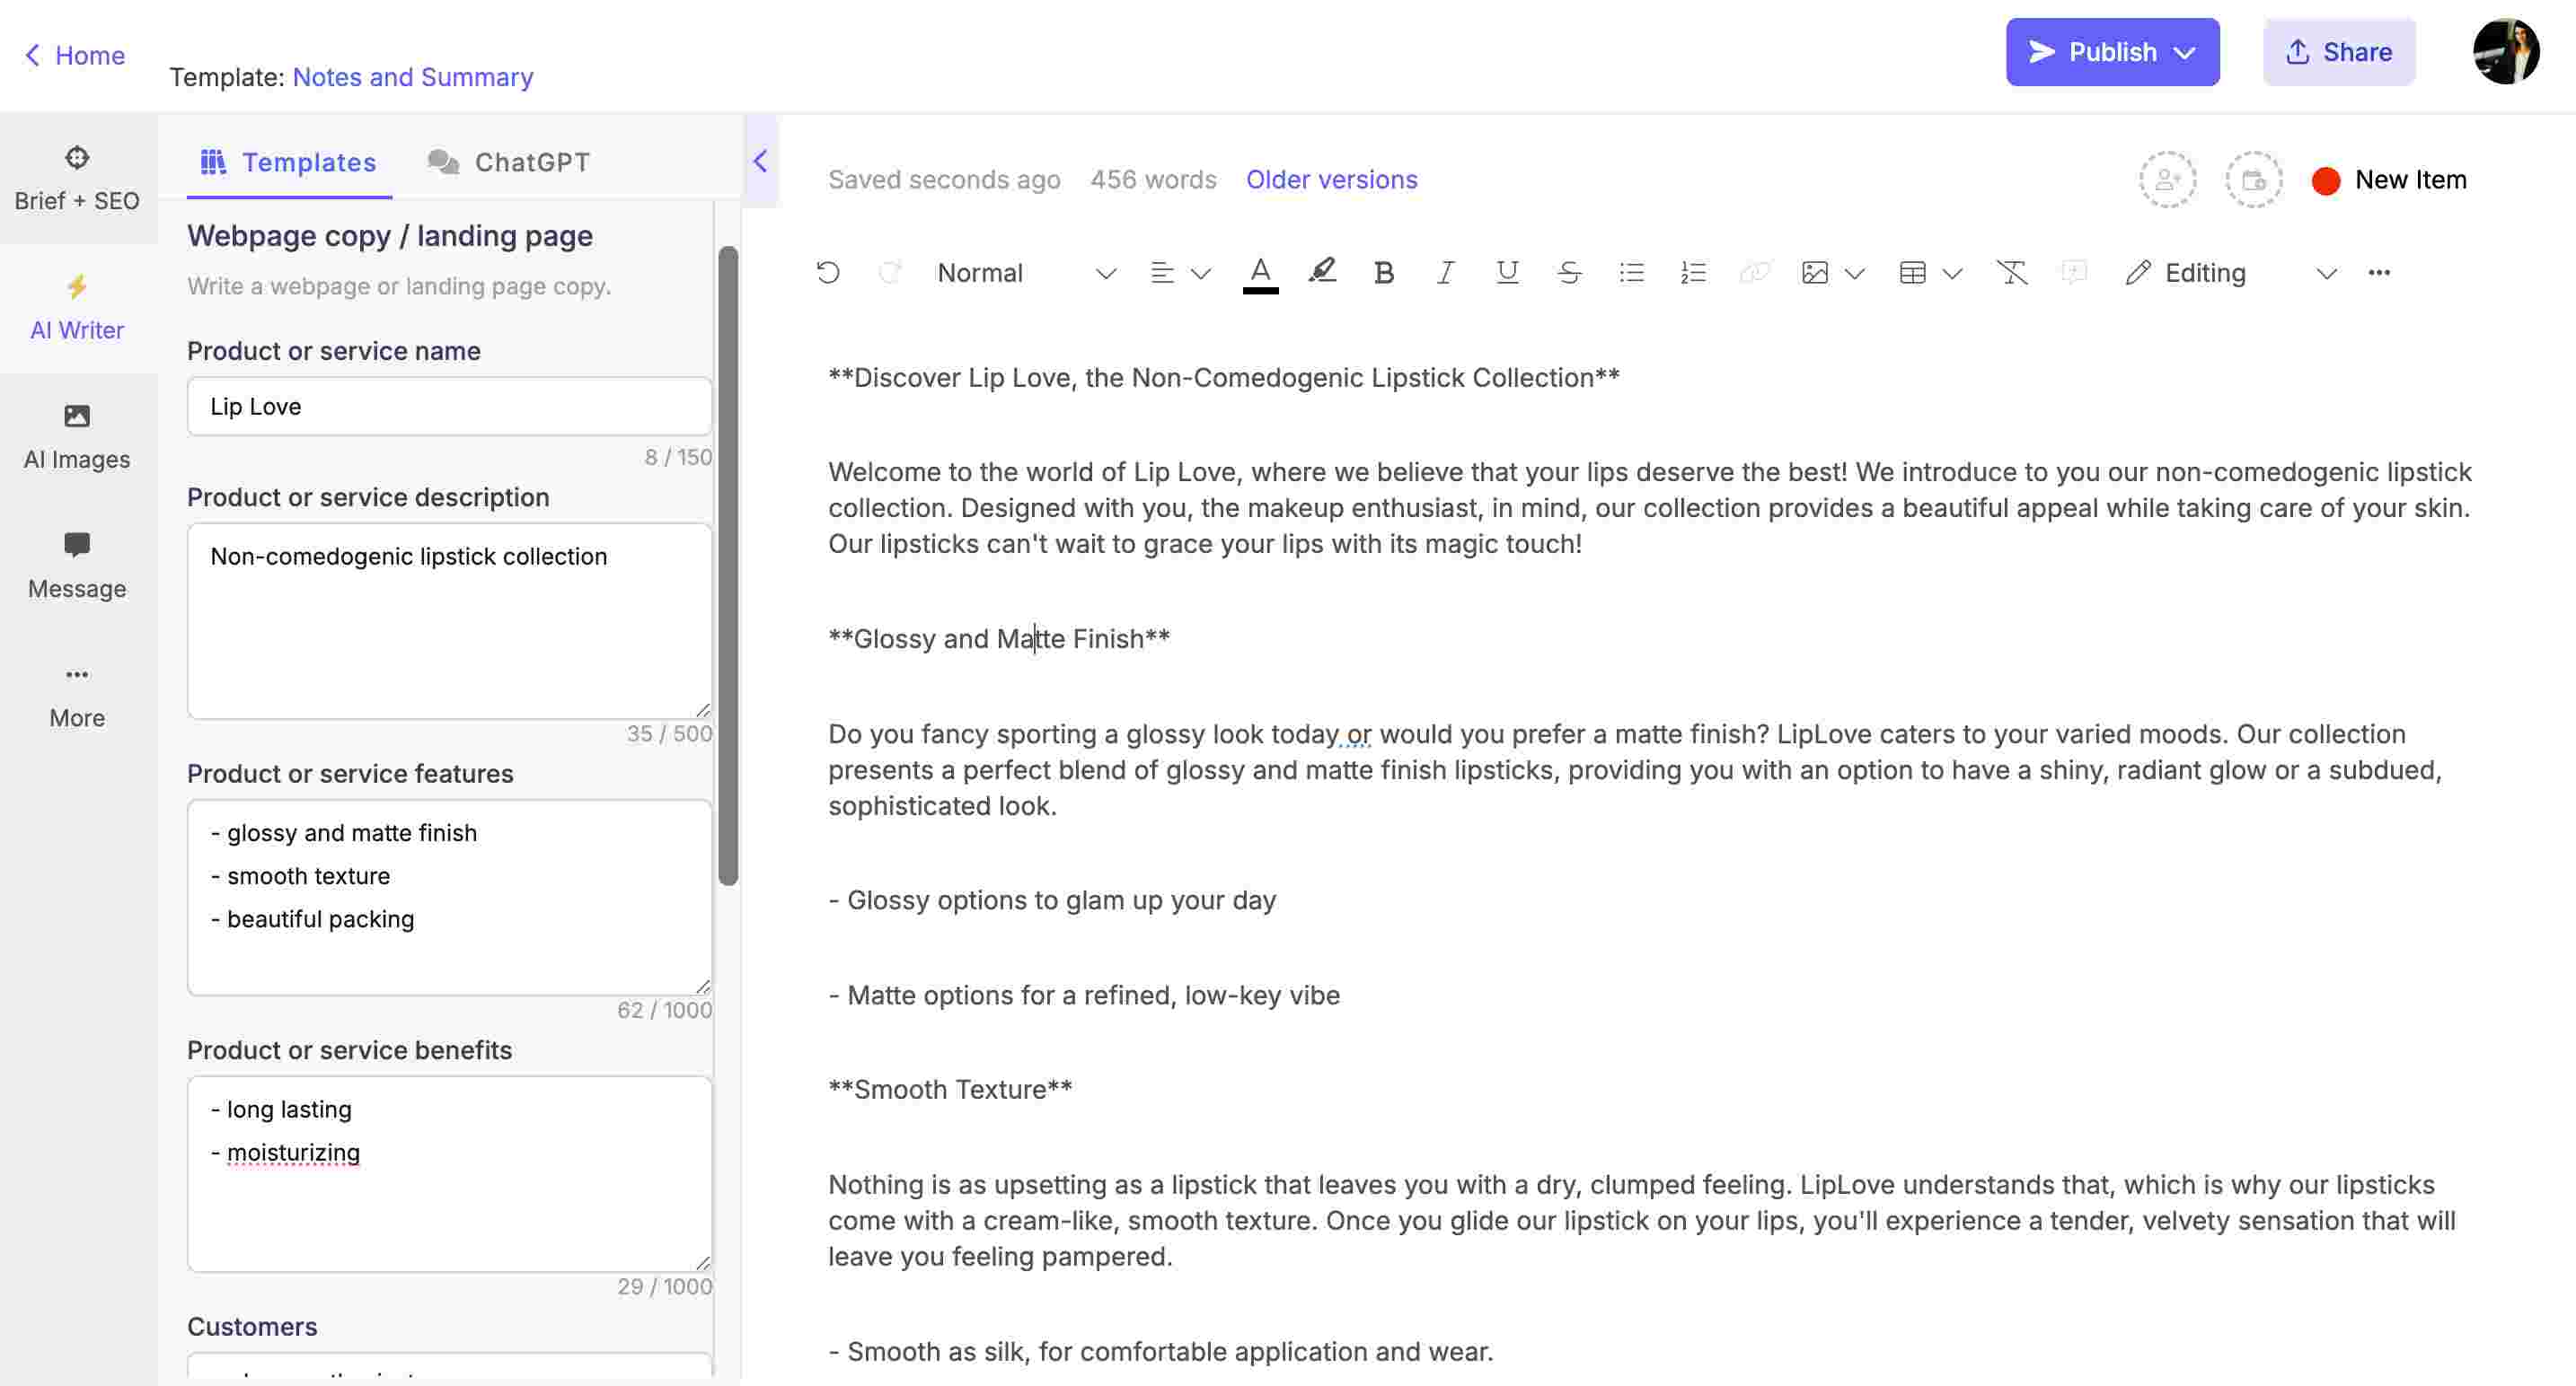Click the Product or service name field

(x=449, y=406)
